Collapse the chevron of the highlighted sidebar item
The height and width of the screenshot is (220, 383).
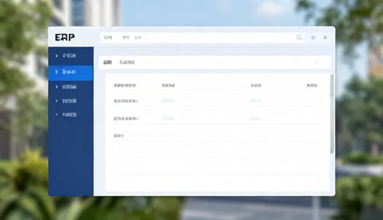pyautogui.click(x=56, y=72)
